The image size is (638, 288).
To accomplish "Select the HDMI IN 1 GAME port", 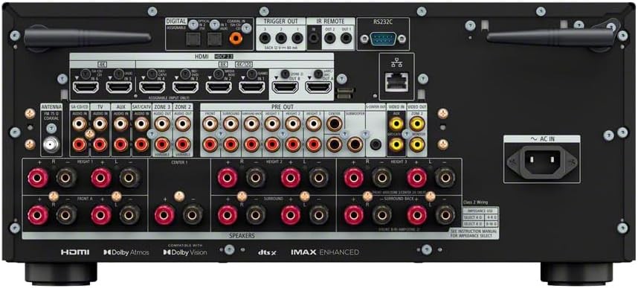I will click(251, 86).
